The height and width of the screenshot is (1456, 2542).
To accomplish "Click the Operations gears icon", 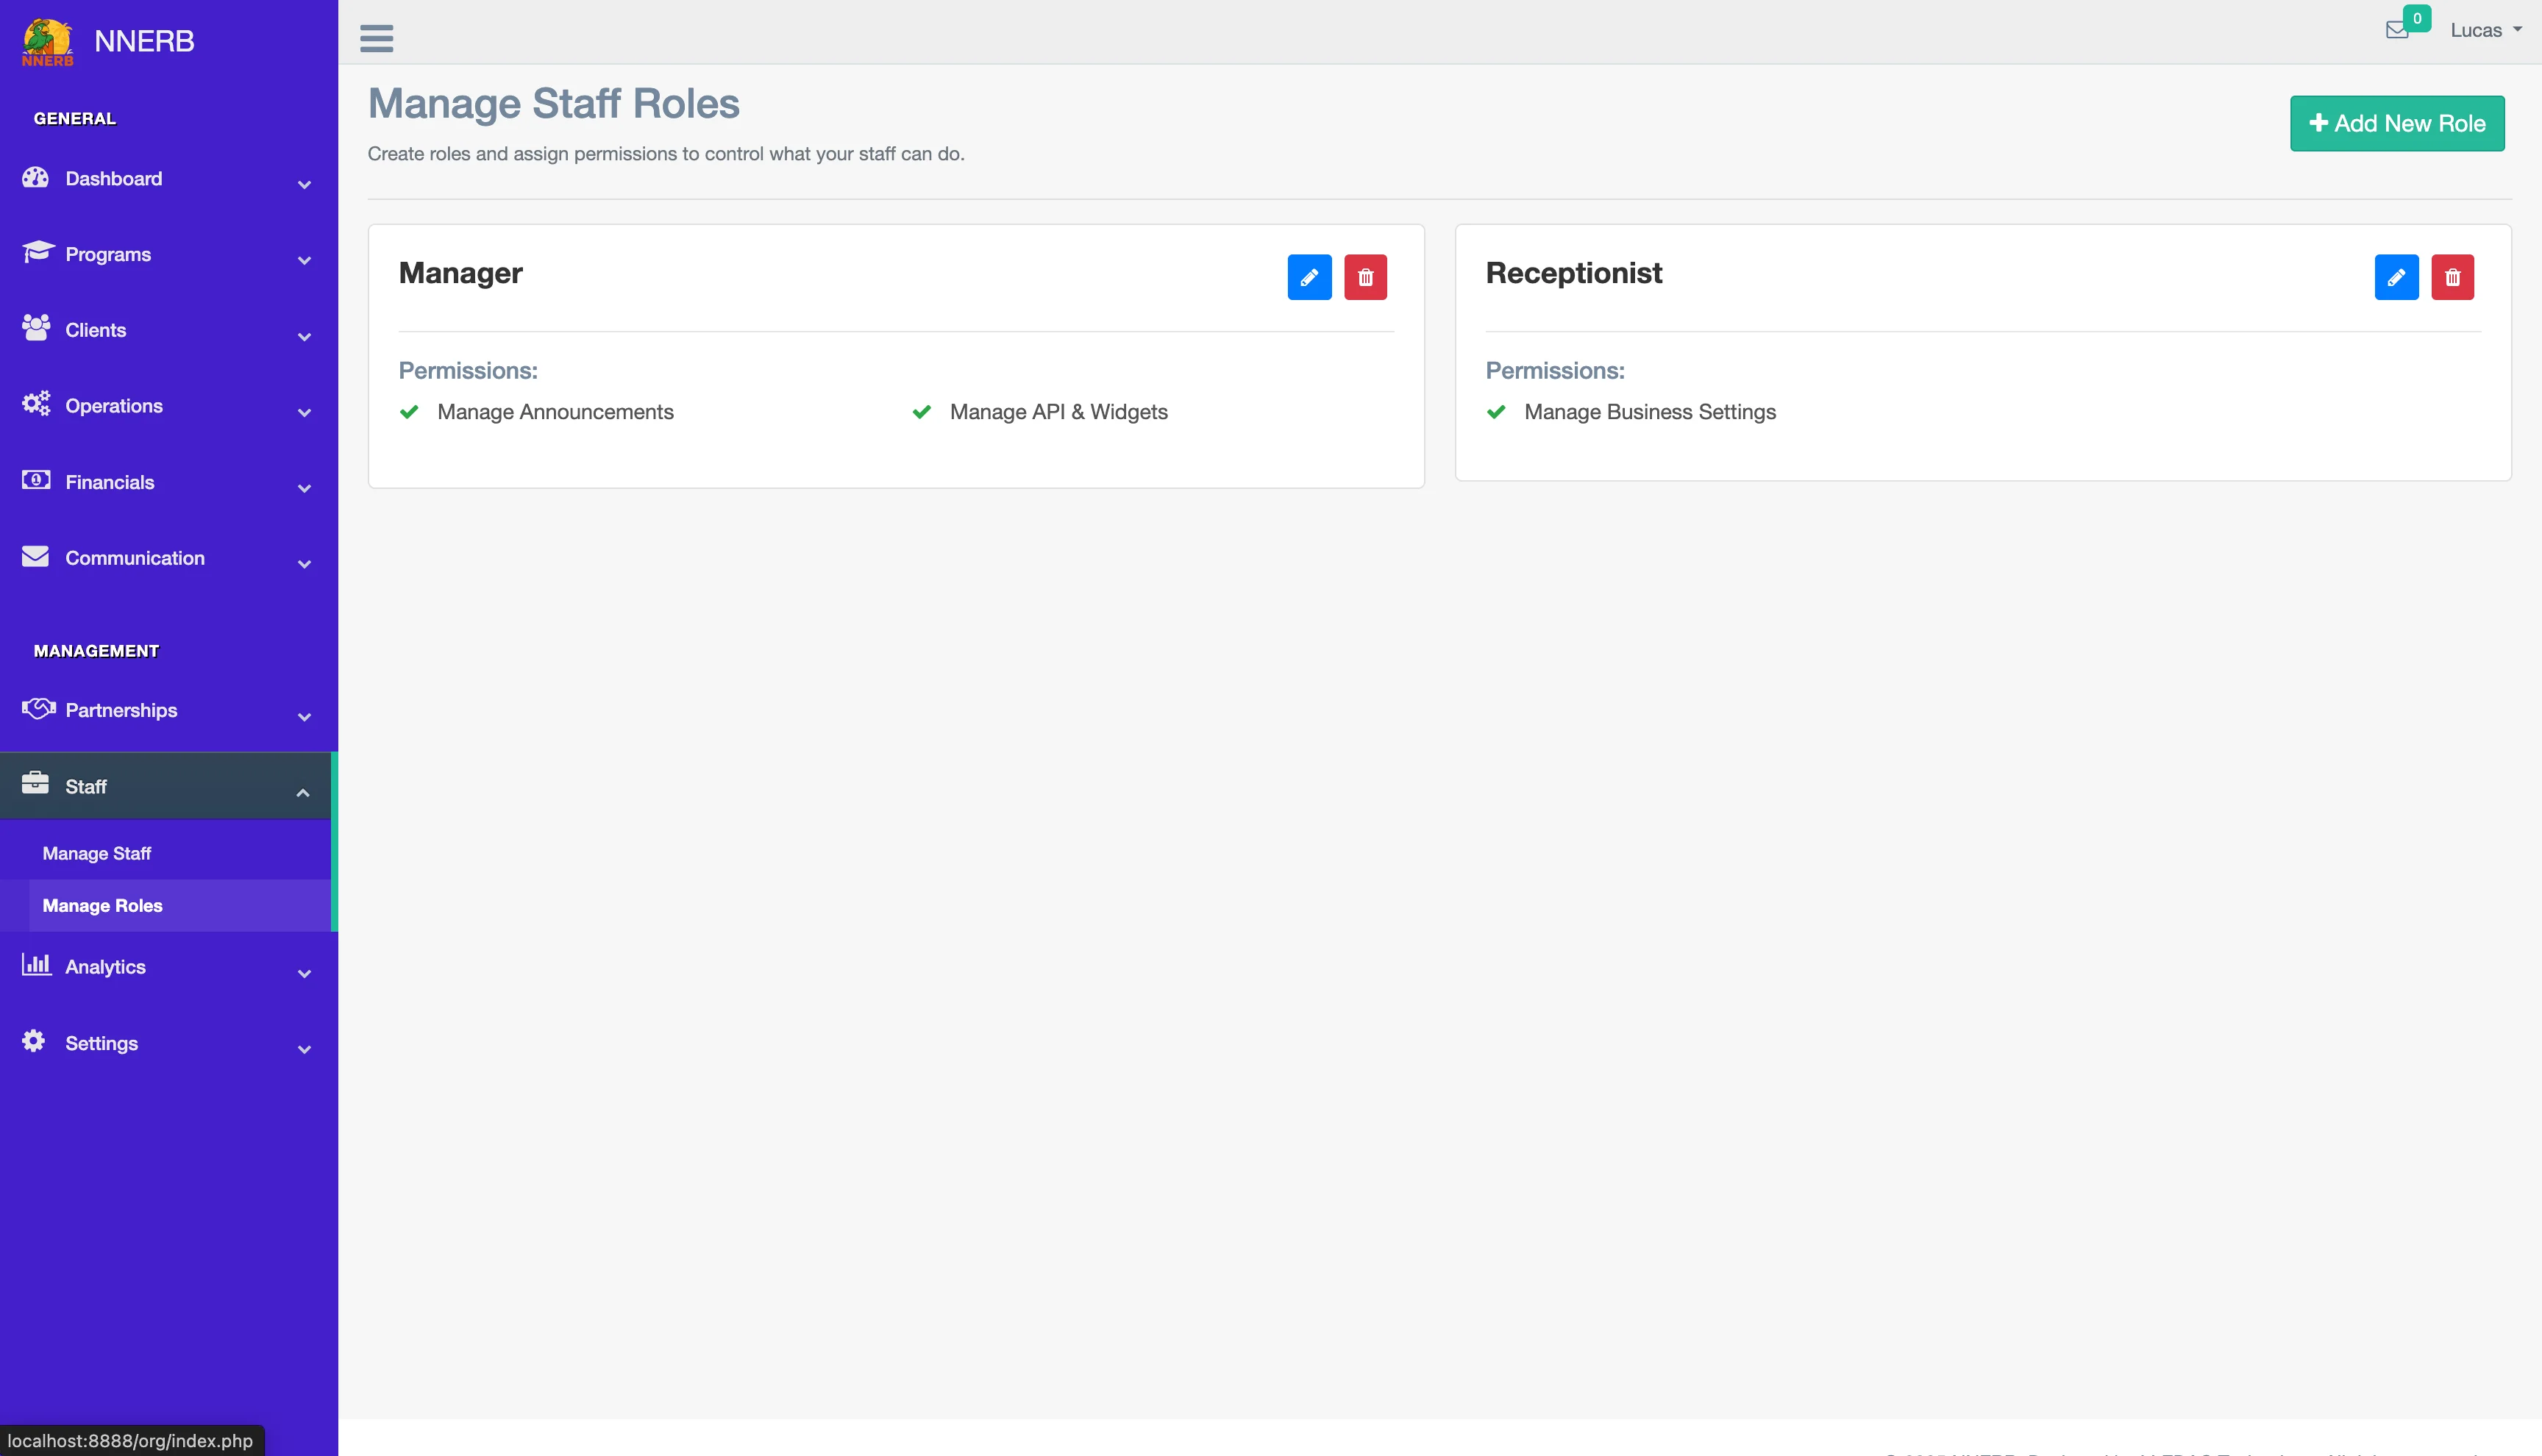I will 36,404.
